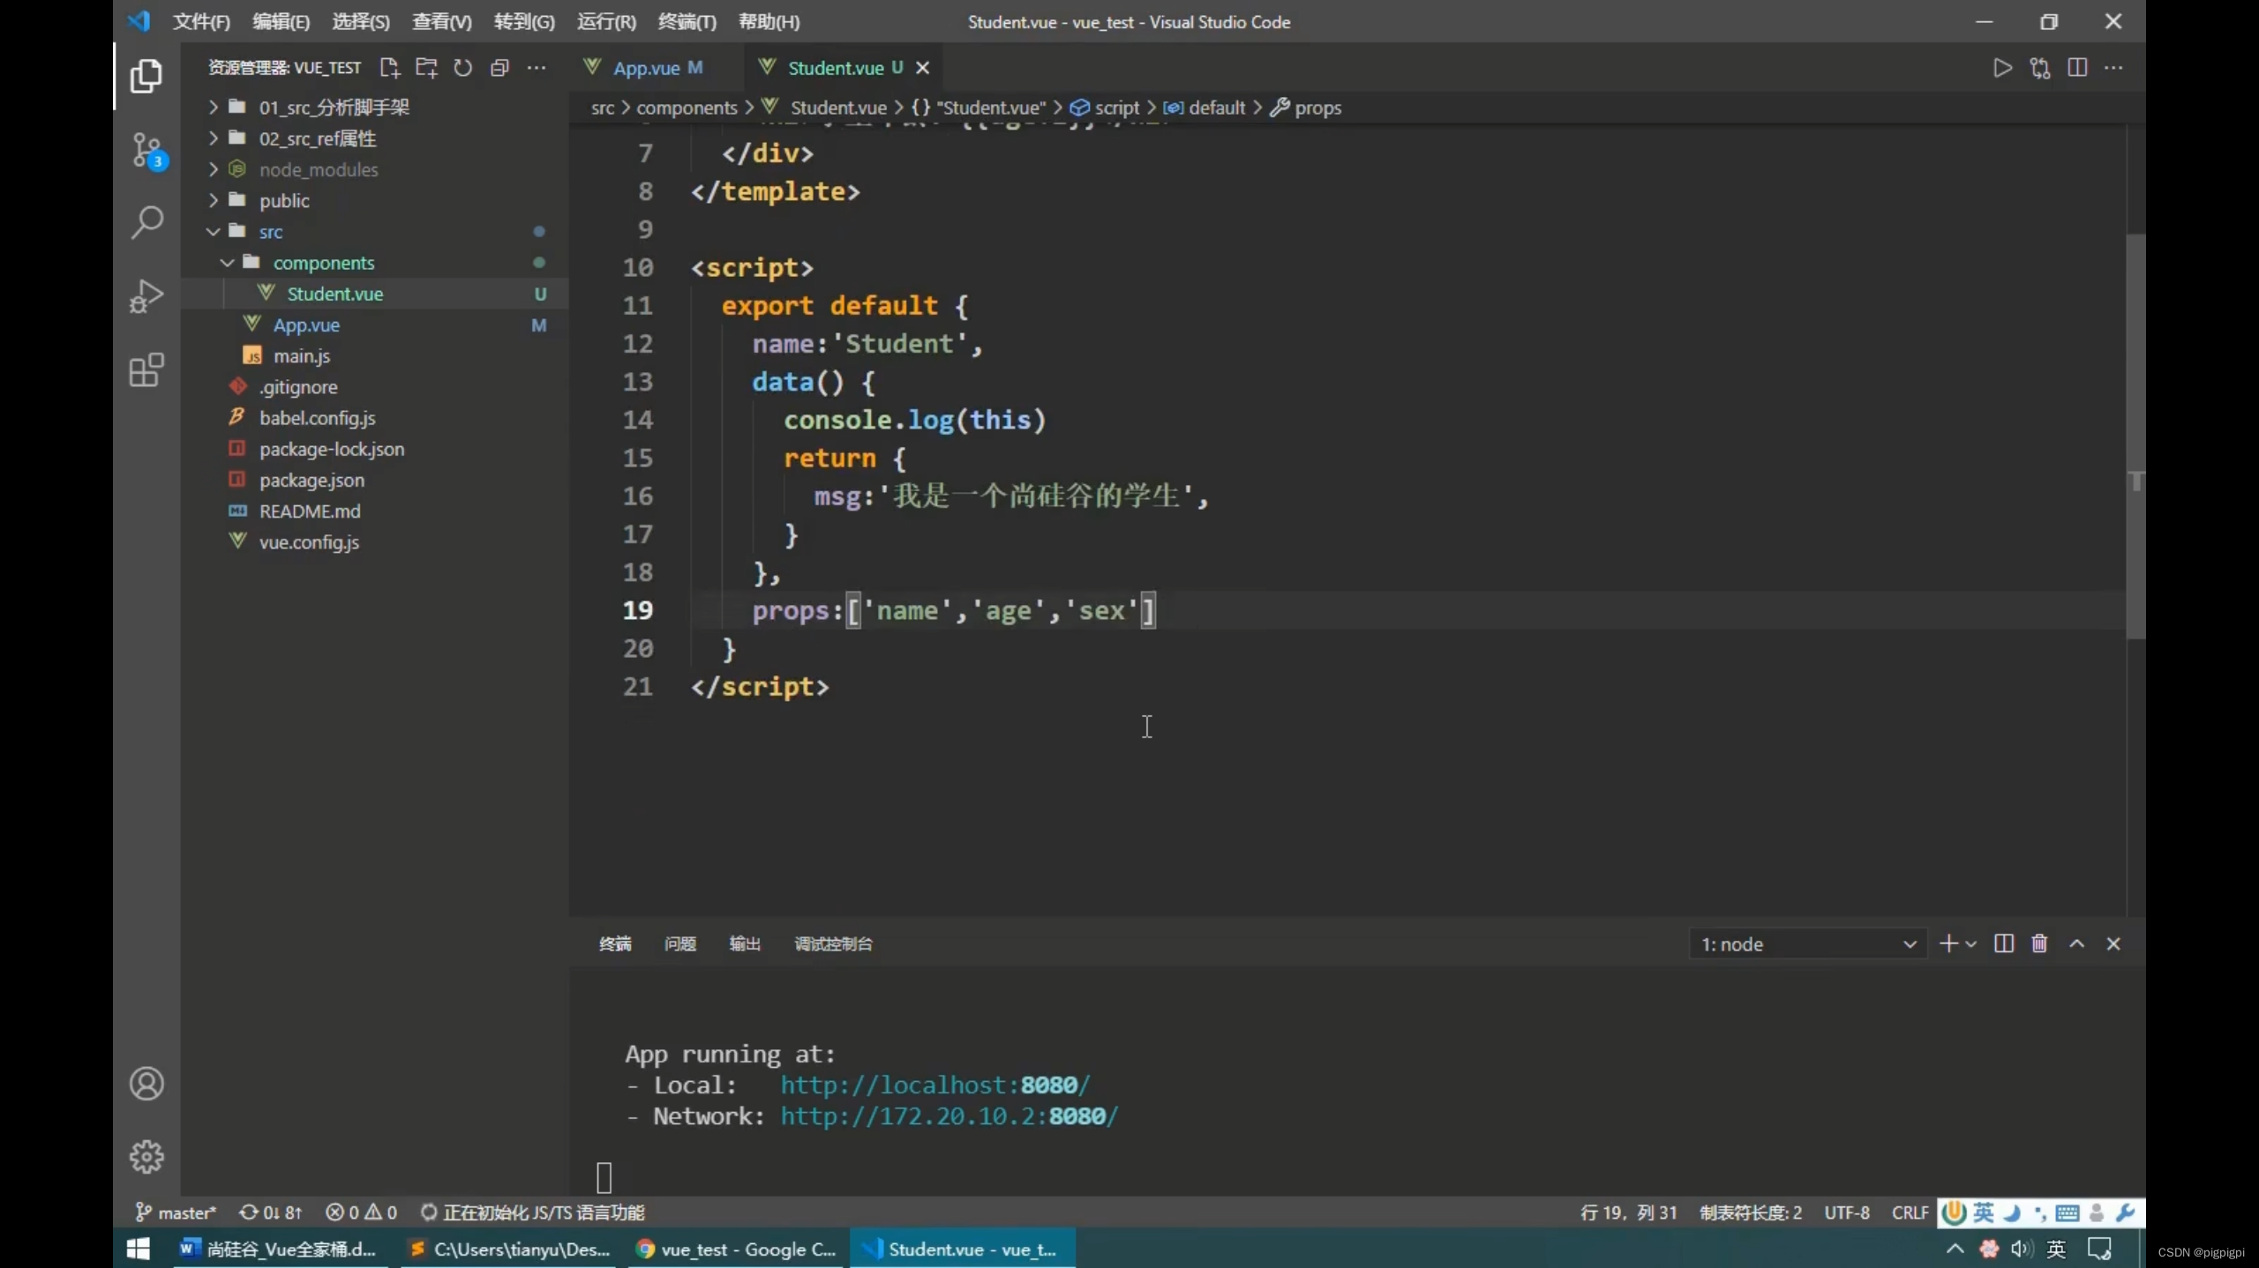Open Source Control view with 3 changes

tap(147, 151)
